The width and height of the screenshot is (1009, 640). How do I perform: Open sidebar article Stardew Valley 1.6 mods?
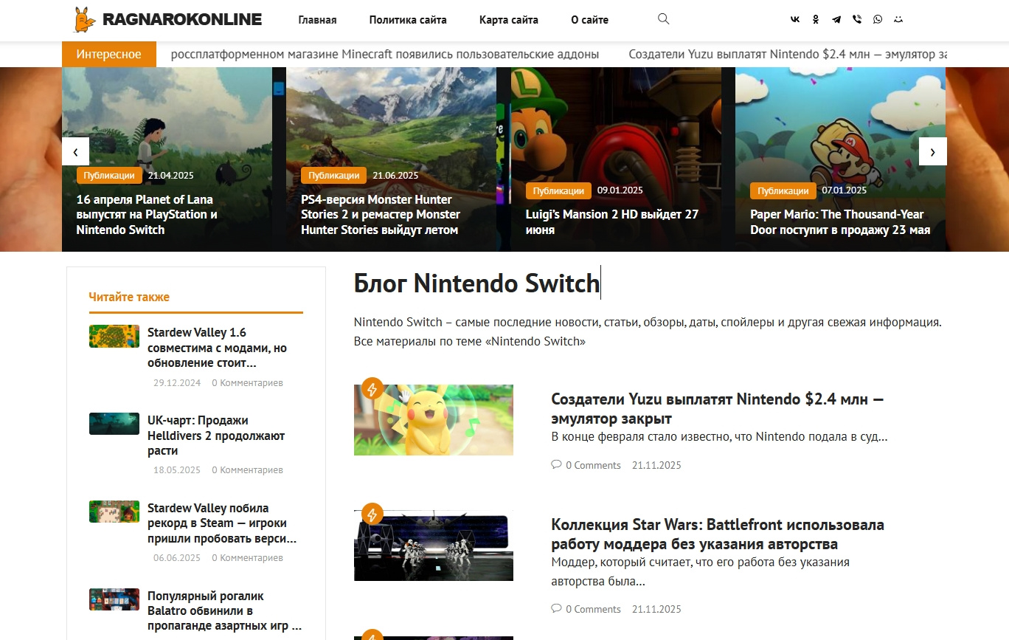218,348
